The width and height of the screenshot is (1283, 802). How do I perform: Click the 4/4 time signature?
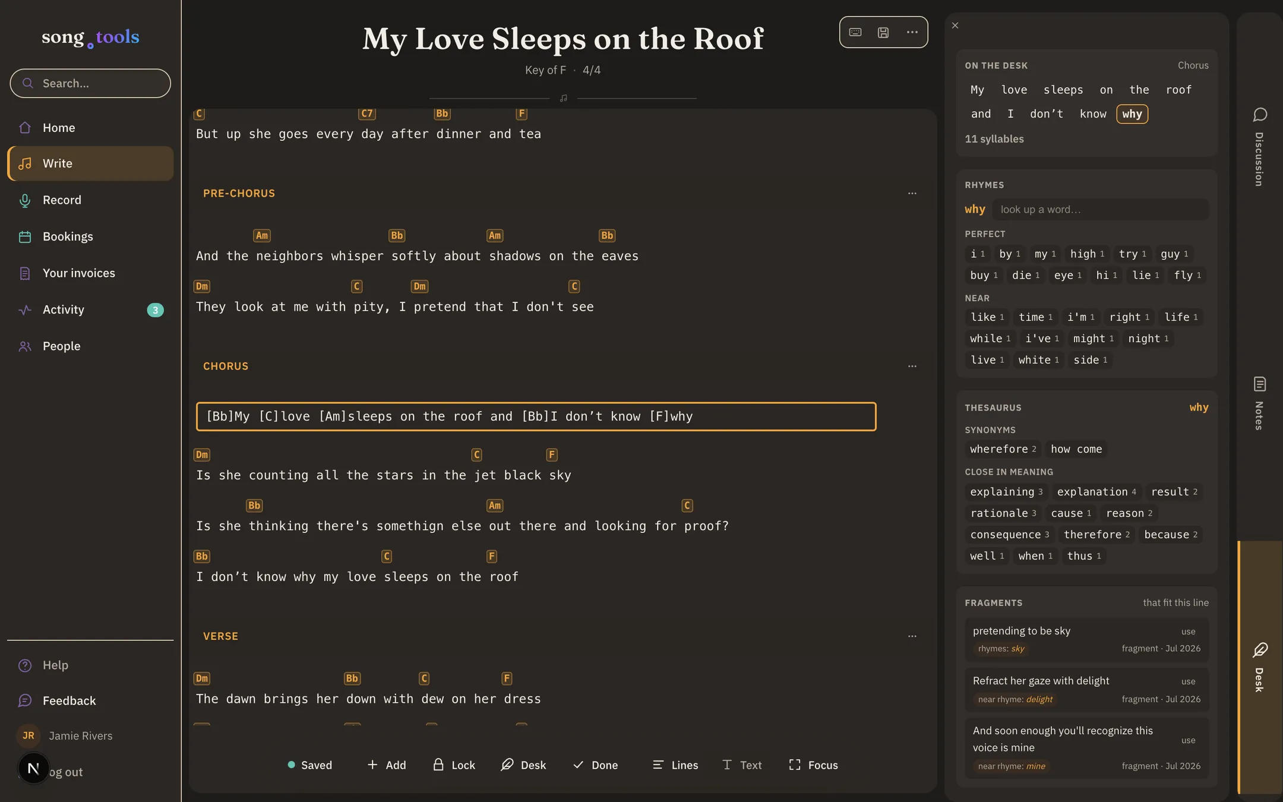pos(592,70)
